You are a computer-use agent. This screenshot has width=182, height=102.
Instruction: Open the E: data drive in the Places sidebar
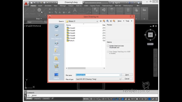56,36
